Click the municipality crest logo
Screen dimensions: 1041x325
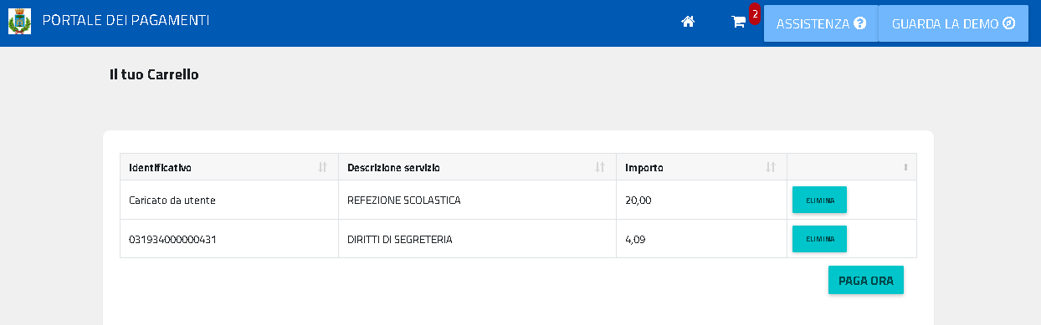[x=19, y=21]
